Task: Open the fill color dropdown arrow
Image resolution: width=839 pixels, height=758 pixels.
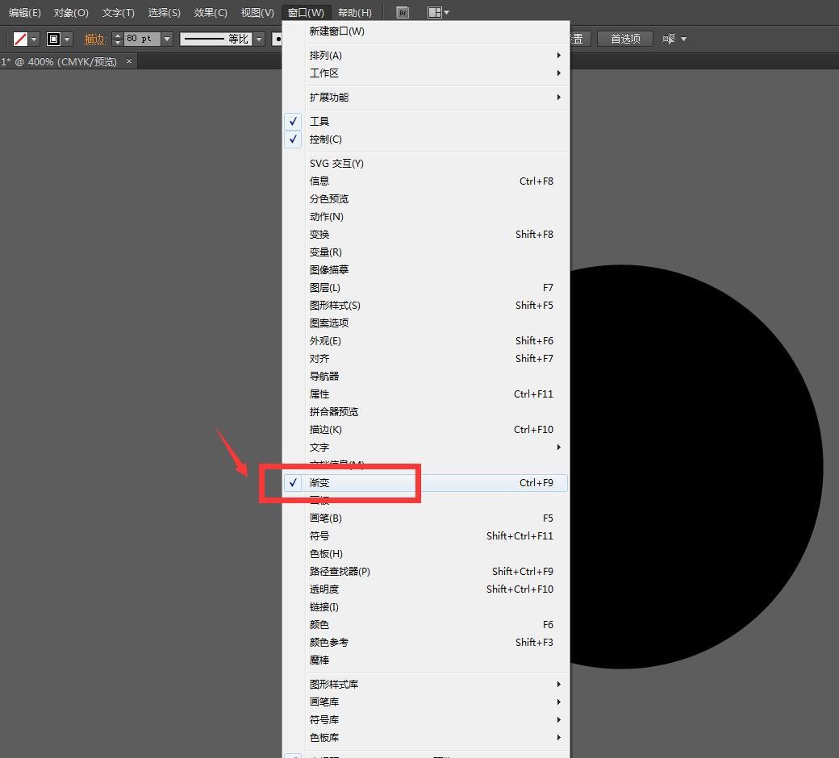Action: (34, 39)
